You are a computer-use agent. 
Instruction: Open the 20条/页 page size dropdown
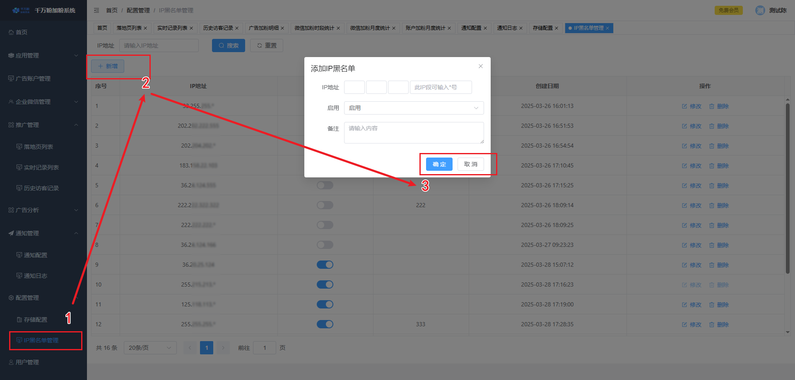(150, 348)
